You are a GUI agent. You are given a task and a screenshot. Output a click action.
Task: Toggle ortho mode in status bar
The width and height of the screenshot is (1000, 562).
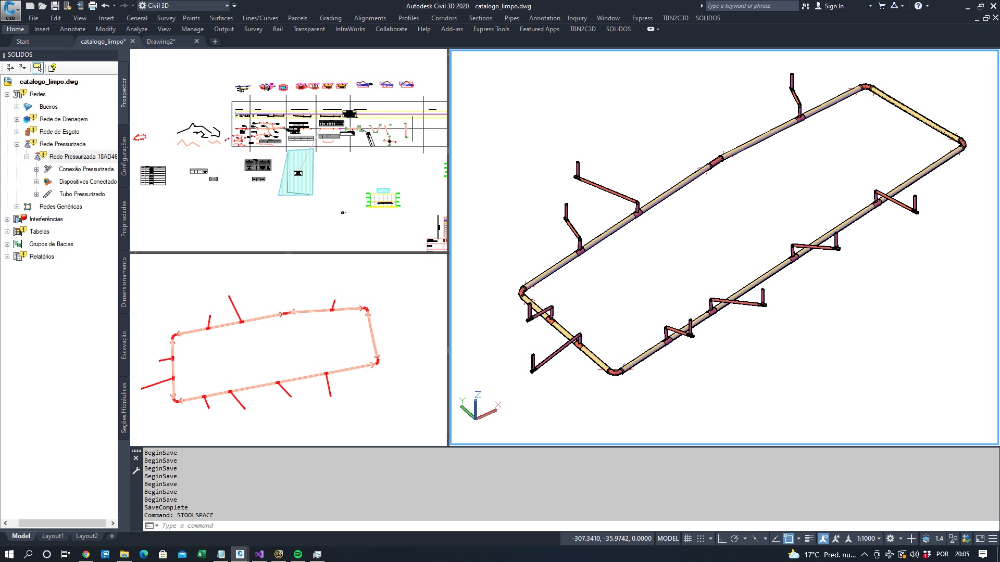tap(721, 539)
